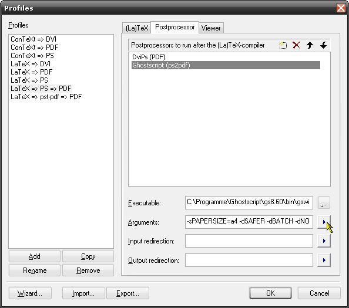Move the selected postprocessor up
Screen dimensions: 349x308
click(310, 45)
